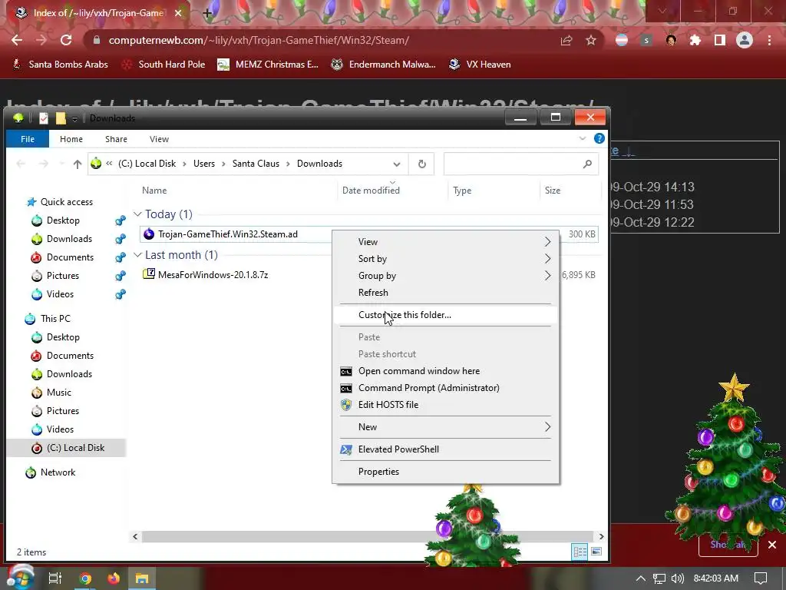The image size is (786, 590).
Task: Choose Edit HOSTS file
Action: click(445, 405)
